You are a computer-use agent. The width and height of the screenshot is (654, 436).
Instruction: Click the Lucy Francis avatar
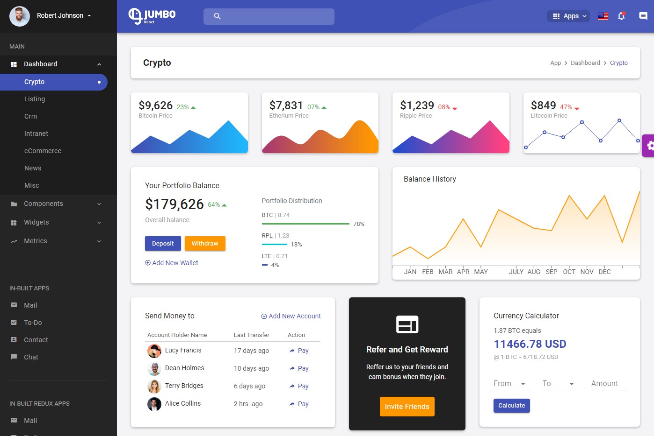point(154,351)
